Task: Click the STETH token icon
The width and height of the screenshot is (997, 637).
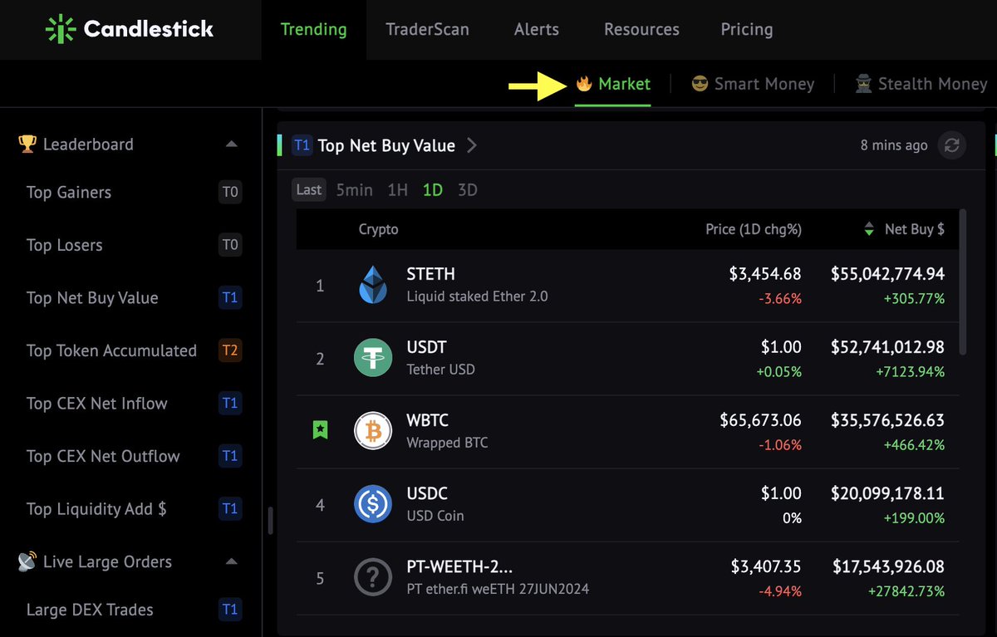Action: [x=373, y=285]
